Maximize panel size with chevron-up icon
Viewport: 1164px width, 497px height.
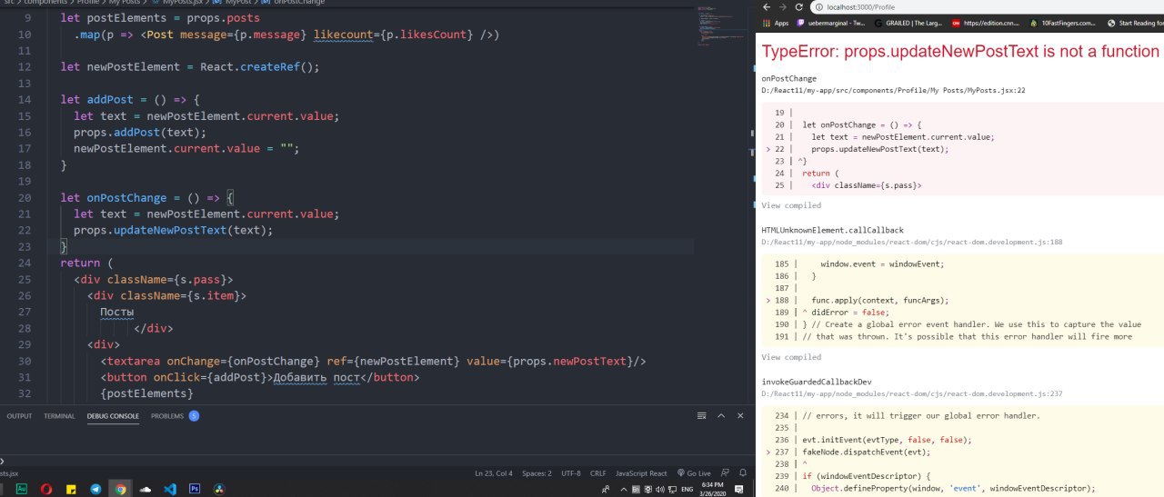(x=720, y=416)
